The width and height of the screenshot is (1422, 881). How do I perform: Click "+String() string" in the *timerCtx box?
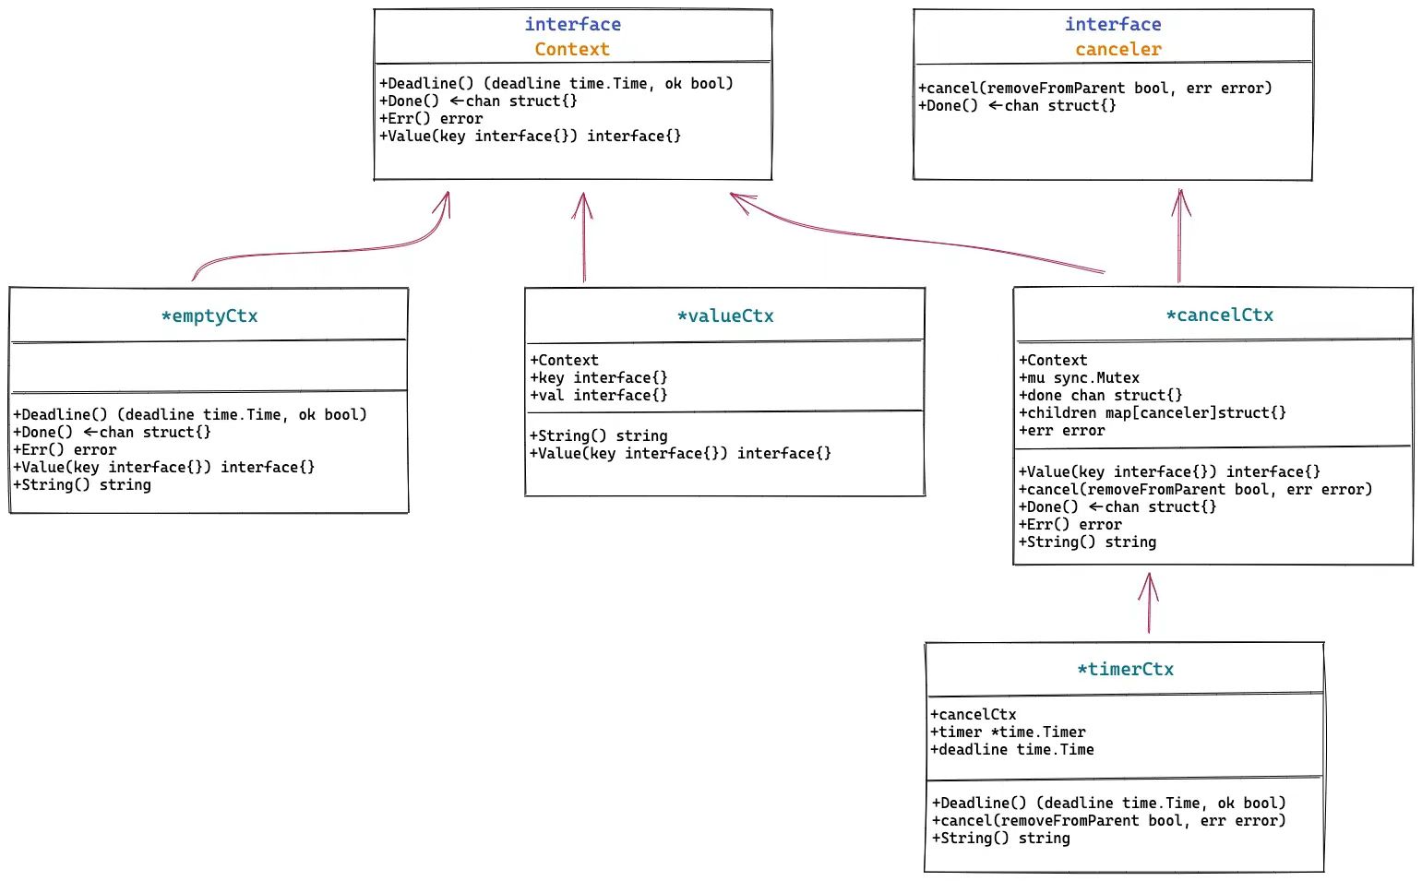[1001, 838]
